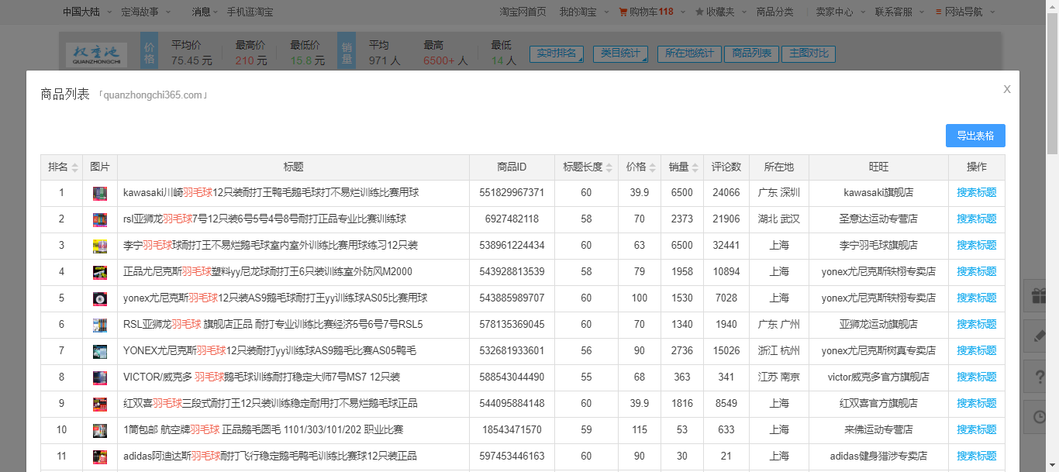The image size is (1059, 472).
Task: Open the row 9 红双喜 product thumbnail
Action: click(x=99, y=404)
